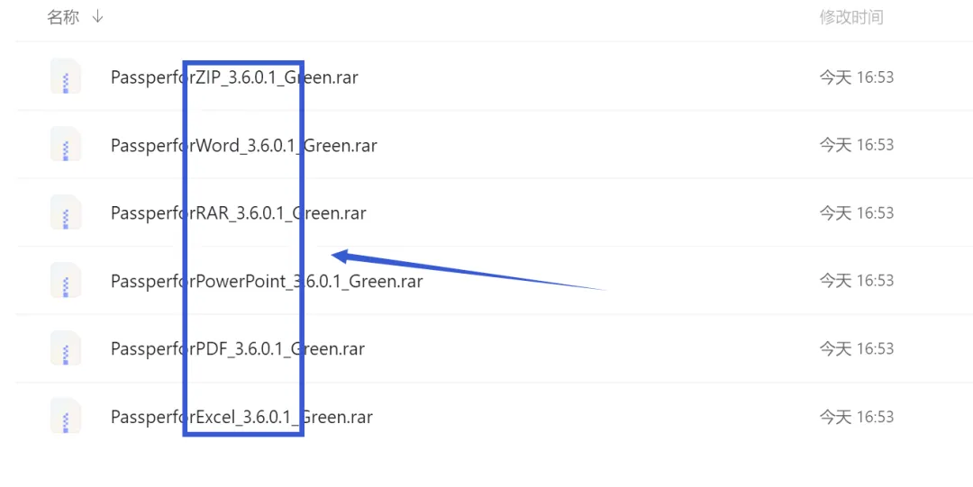Click the PassperforPDF archive file icon
This screenshot has width=973, height=487.
66,348
